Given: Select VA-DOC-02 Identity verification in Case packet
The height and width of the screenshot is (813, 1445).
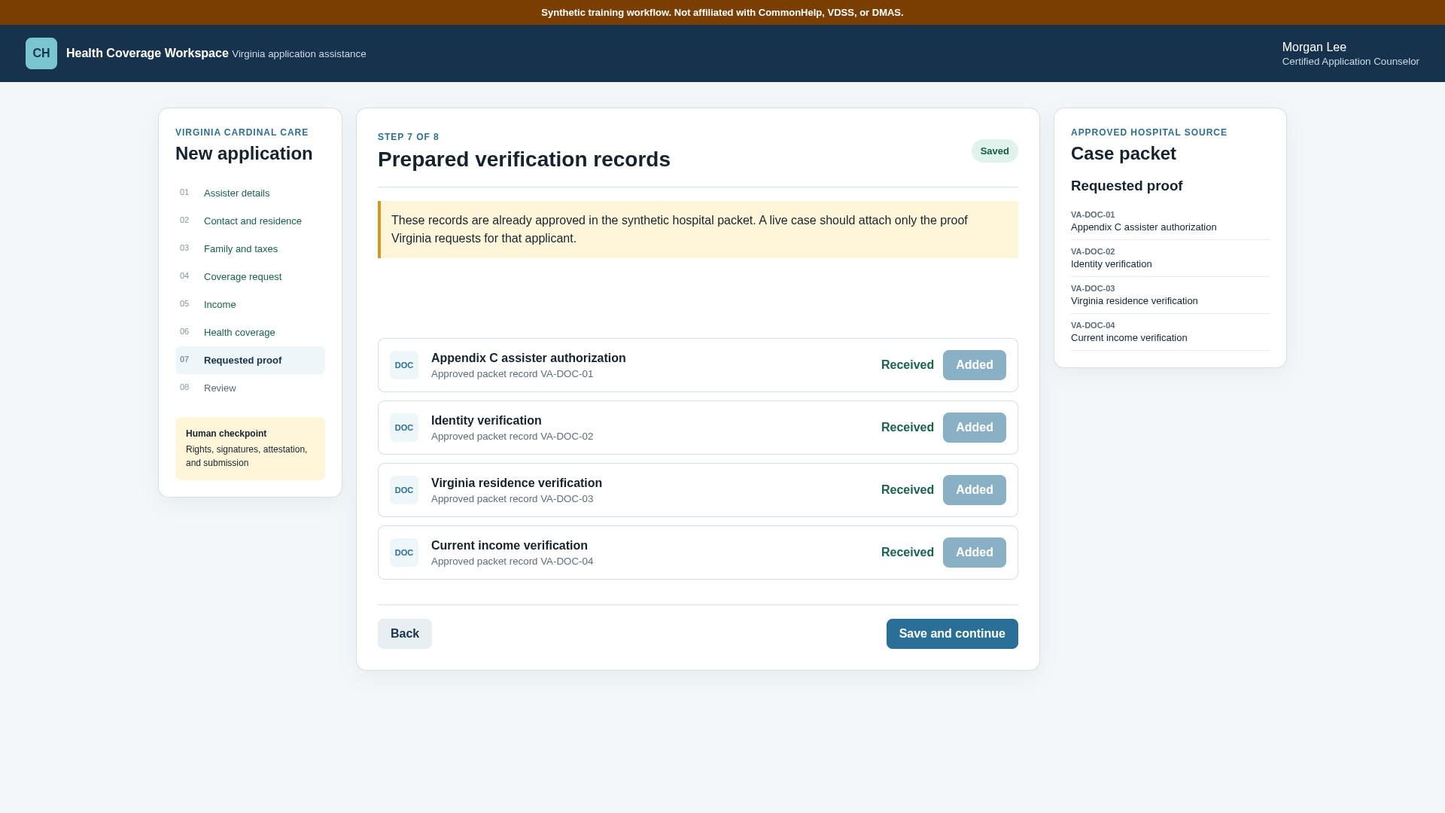Looking at the screenshot, I should 1170,258.
